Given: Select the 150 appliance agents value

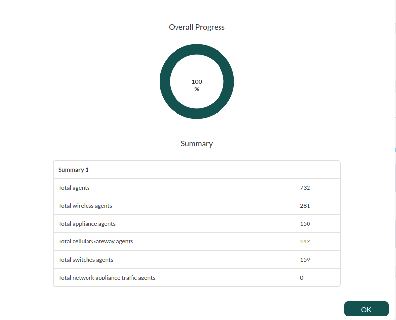Looking at the screenshot, I should tap(305, 224).
